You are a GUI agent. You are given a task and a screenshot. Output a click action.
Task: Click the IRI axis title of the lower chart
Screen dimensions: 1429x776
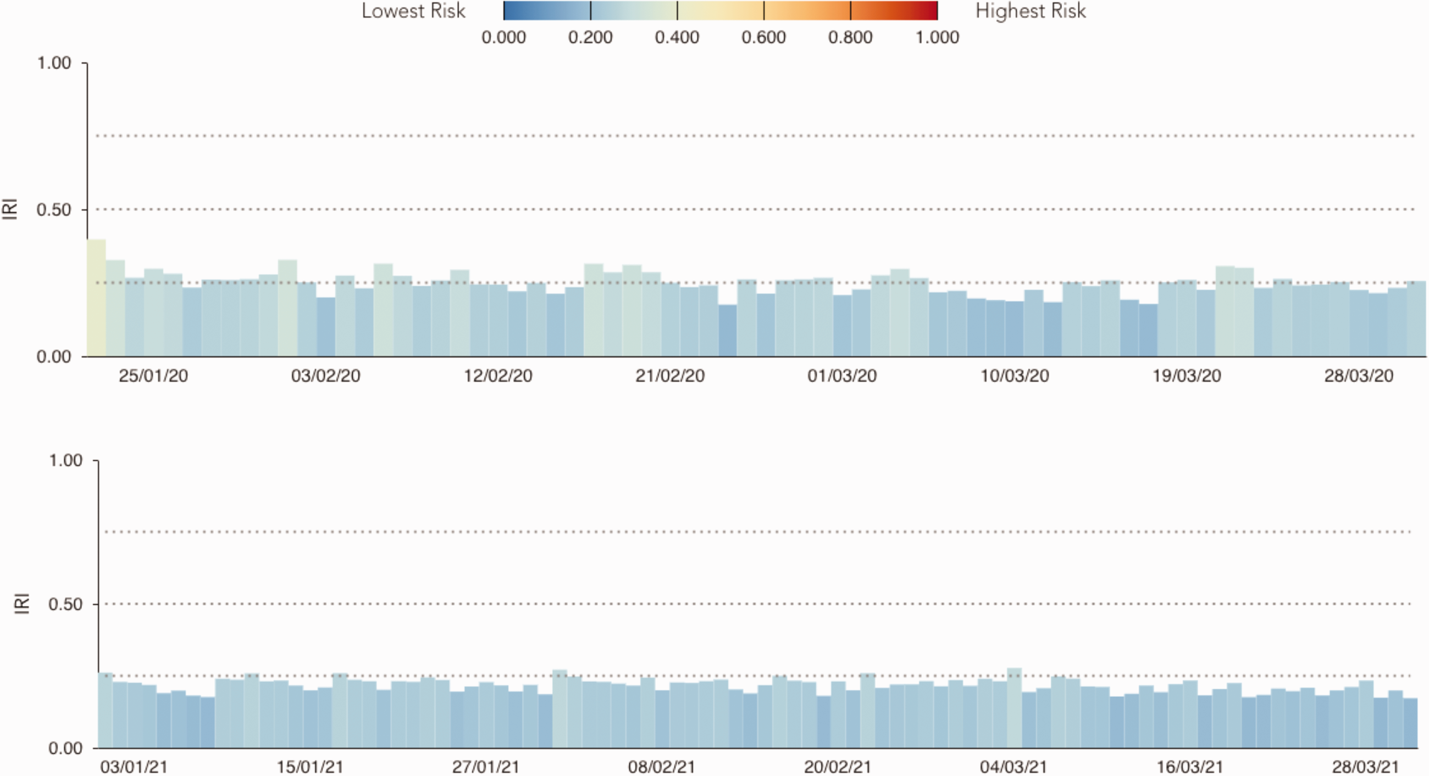(x=21, y=603)
